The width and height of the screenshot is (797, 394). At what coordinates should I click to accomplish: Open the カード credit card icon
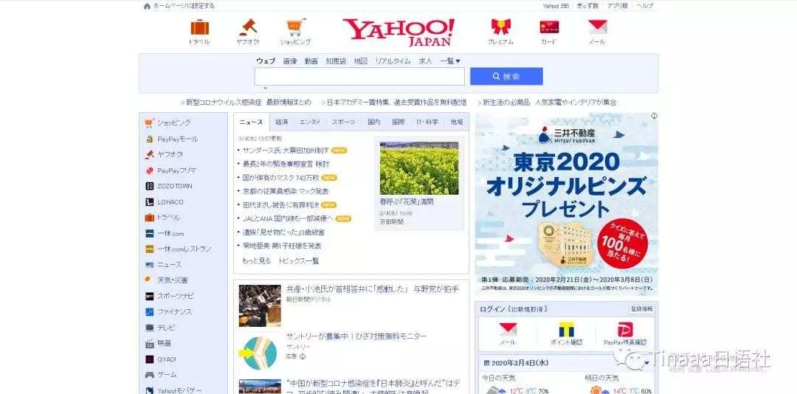click(x=549, y=27)
